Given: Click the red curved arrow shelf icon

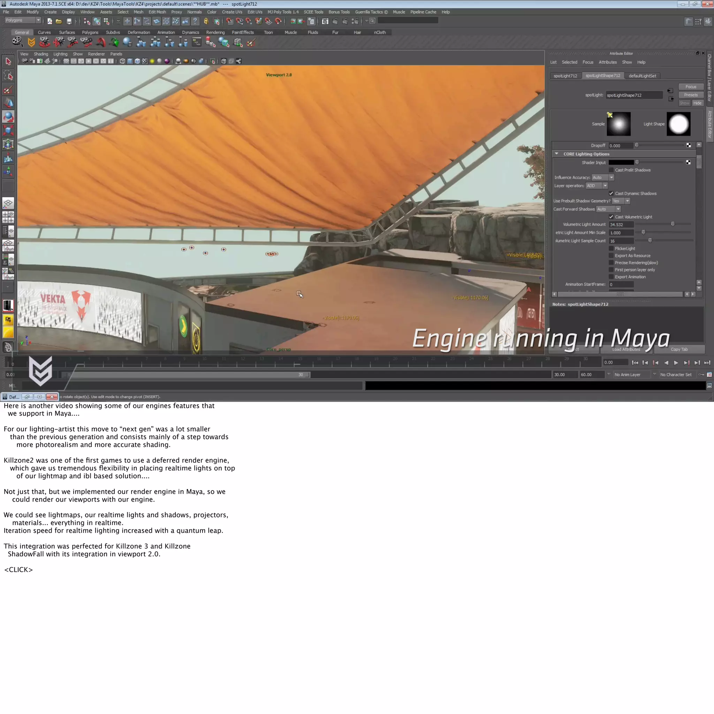Looking at the screenshot, I should pos(100,42).
